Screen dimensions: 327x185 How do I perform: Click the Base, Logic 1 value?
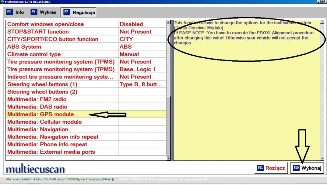coord(142,69)
